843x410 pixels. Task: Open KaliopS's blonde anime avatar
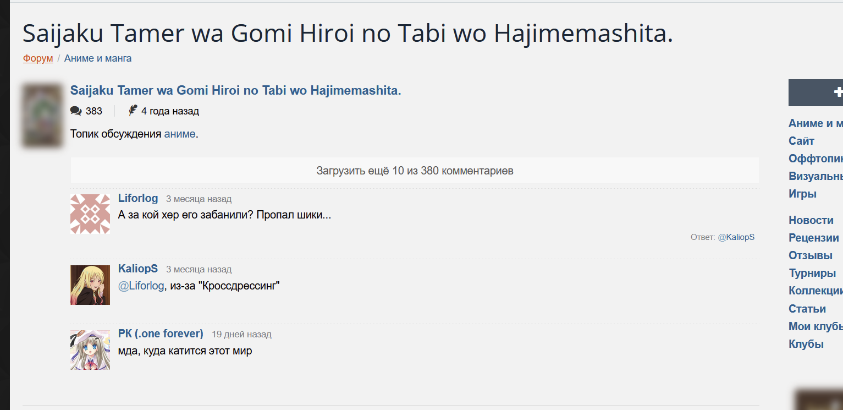90,285
